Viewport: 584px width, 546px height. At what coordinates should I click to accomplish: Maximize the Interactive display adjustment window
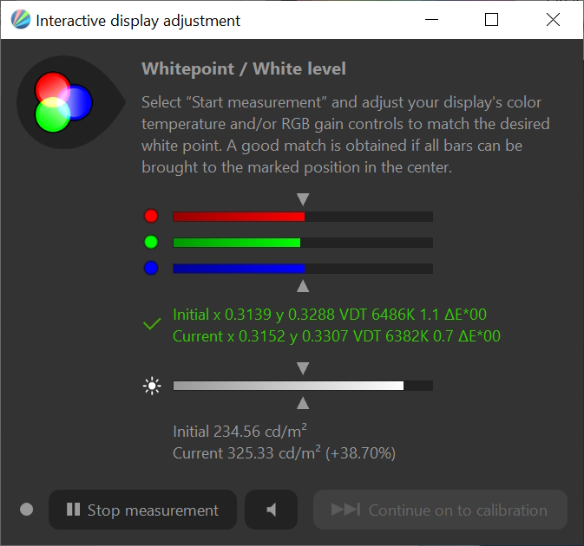(491, 20)
